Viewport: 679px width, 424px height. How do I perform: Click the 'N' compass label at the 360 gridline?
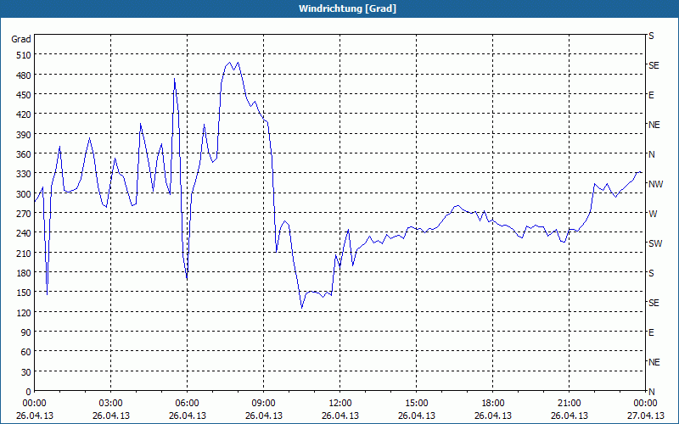(651, 154)
